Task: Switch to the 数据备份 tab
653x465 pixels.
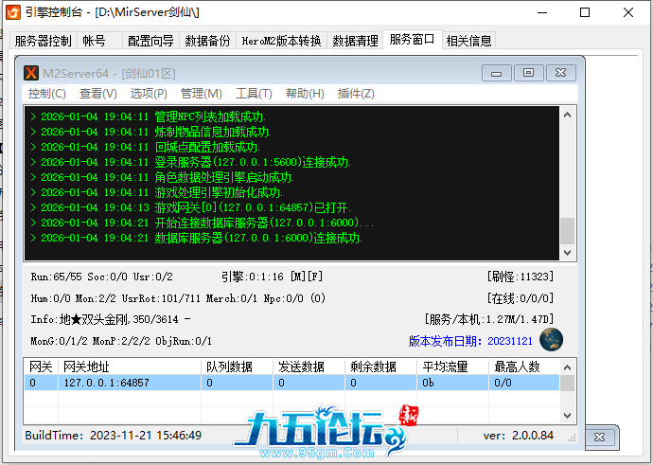Action: (207, 41)
